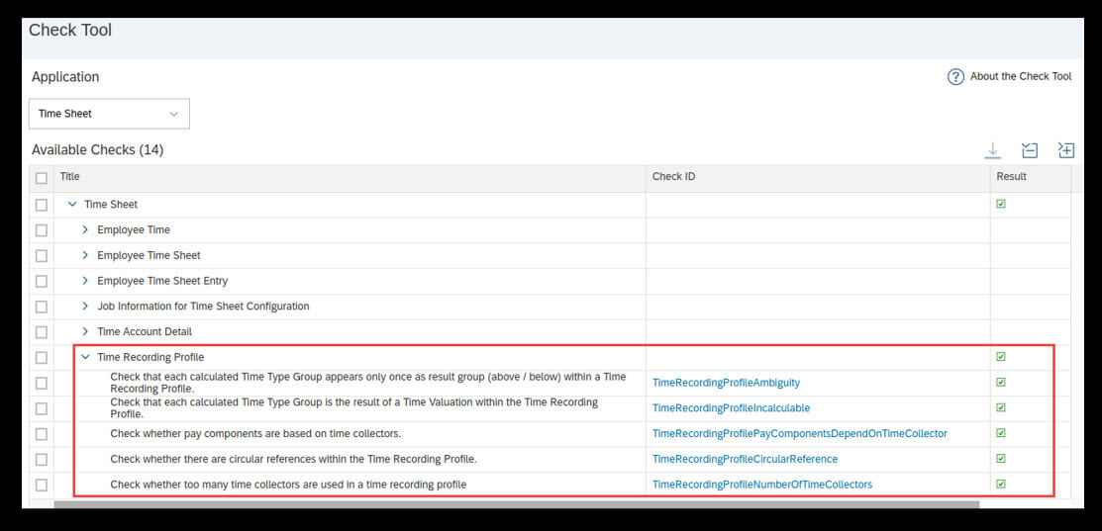Click the About the Check Tool link

point(1021,76)
